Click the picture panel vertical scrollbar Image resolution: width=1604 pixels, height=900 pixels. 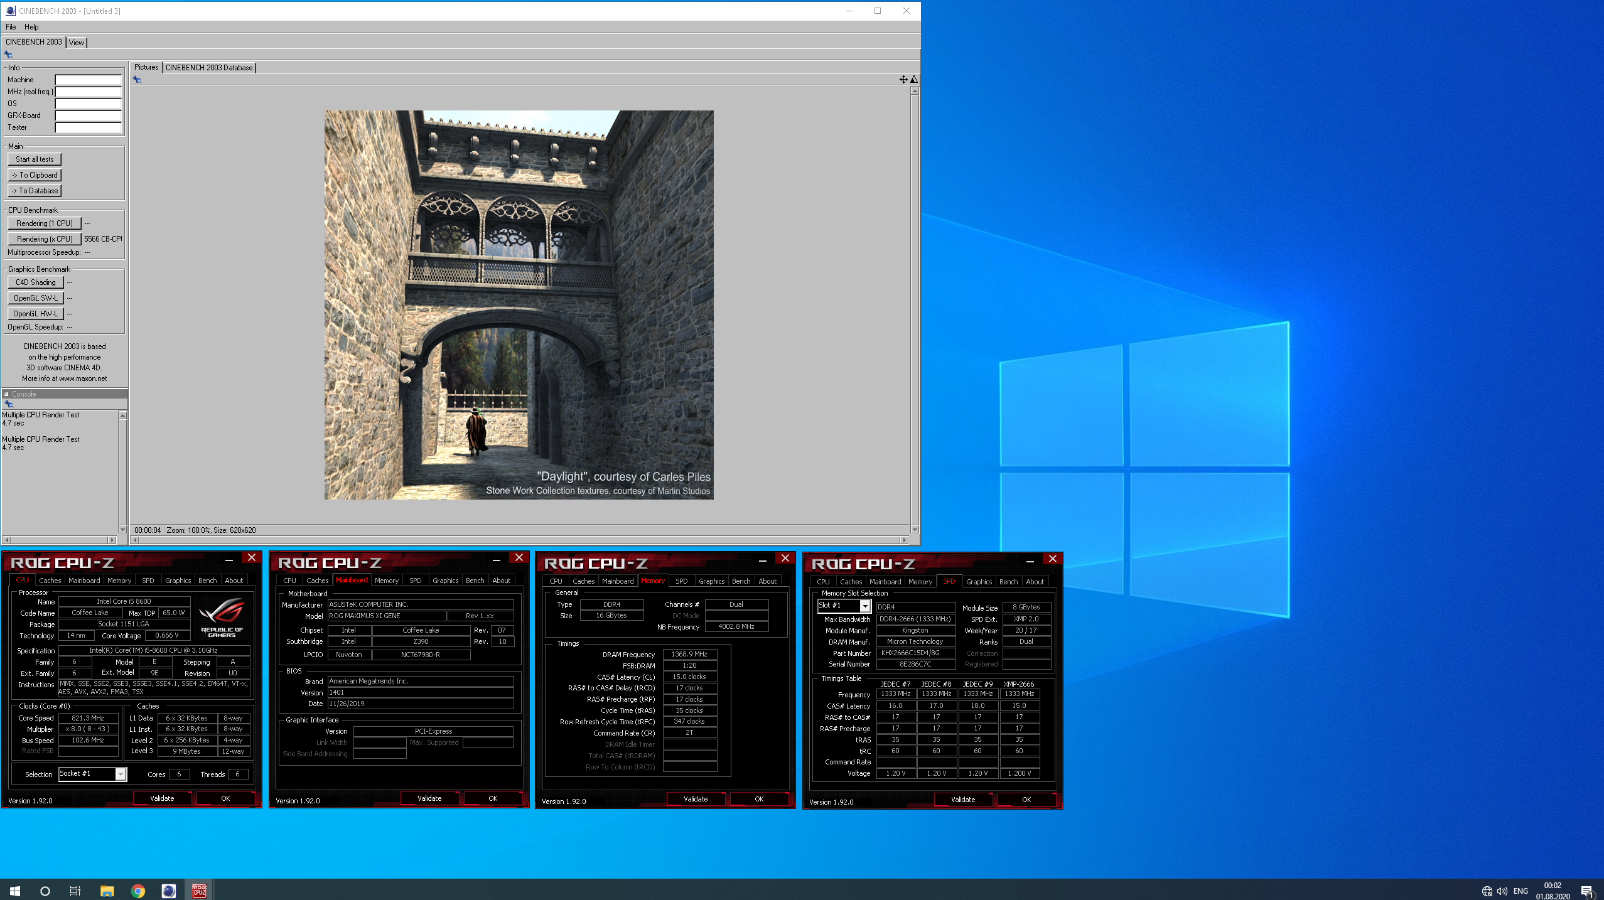click(x=915, y=311)
